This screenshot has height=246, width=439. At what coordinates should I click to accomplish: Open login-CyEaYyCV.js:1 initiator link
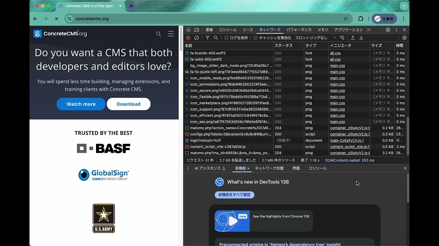pos(347,140)
